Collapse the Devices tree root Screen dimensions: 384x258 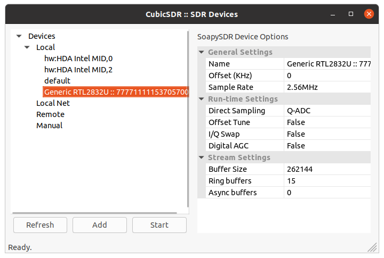(19, 36)
